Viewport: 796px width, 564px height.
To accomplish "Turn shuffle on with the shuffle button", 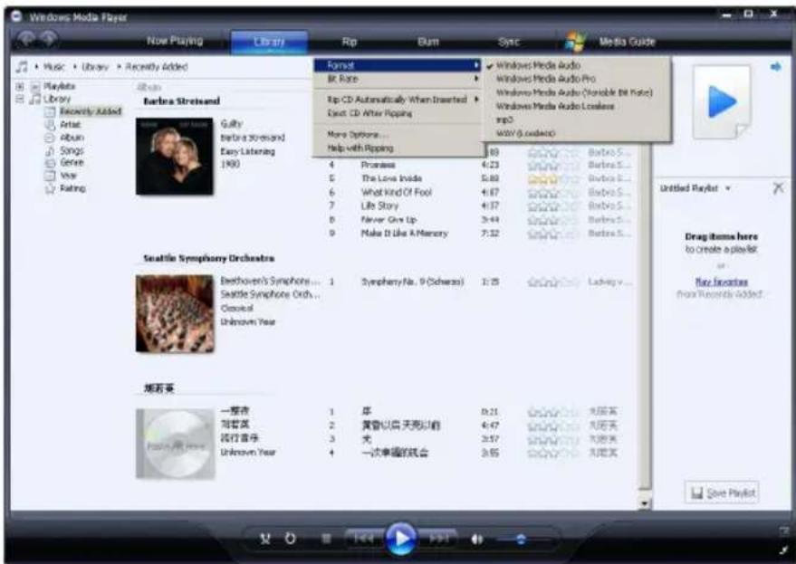I will pyautogui.click(x=265, y=539).
